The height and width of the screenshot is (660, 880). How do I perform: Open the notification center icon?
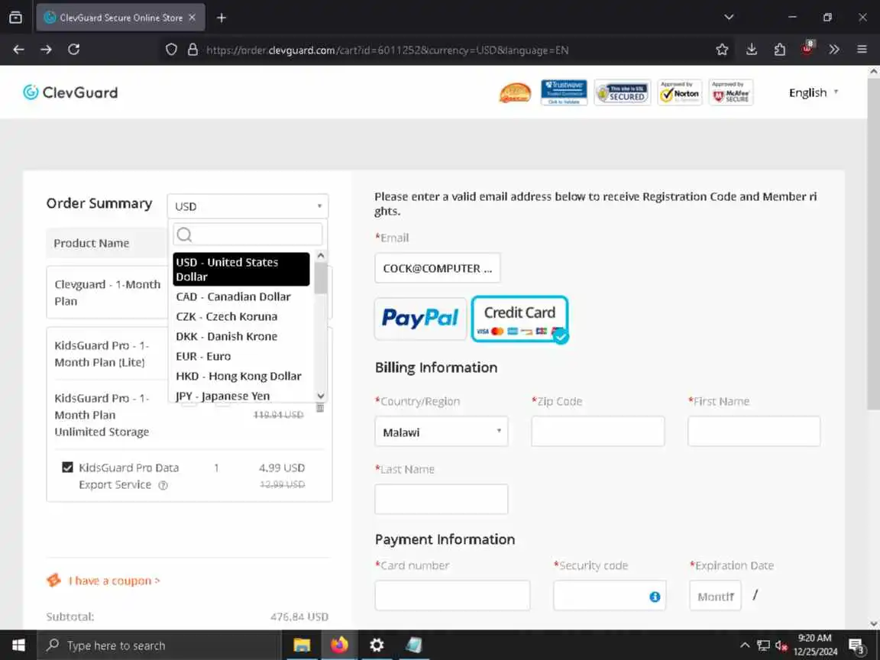(x=856, y=646)
